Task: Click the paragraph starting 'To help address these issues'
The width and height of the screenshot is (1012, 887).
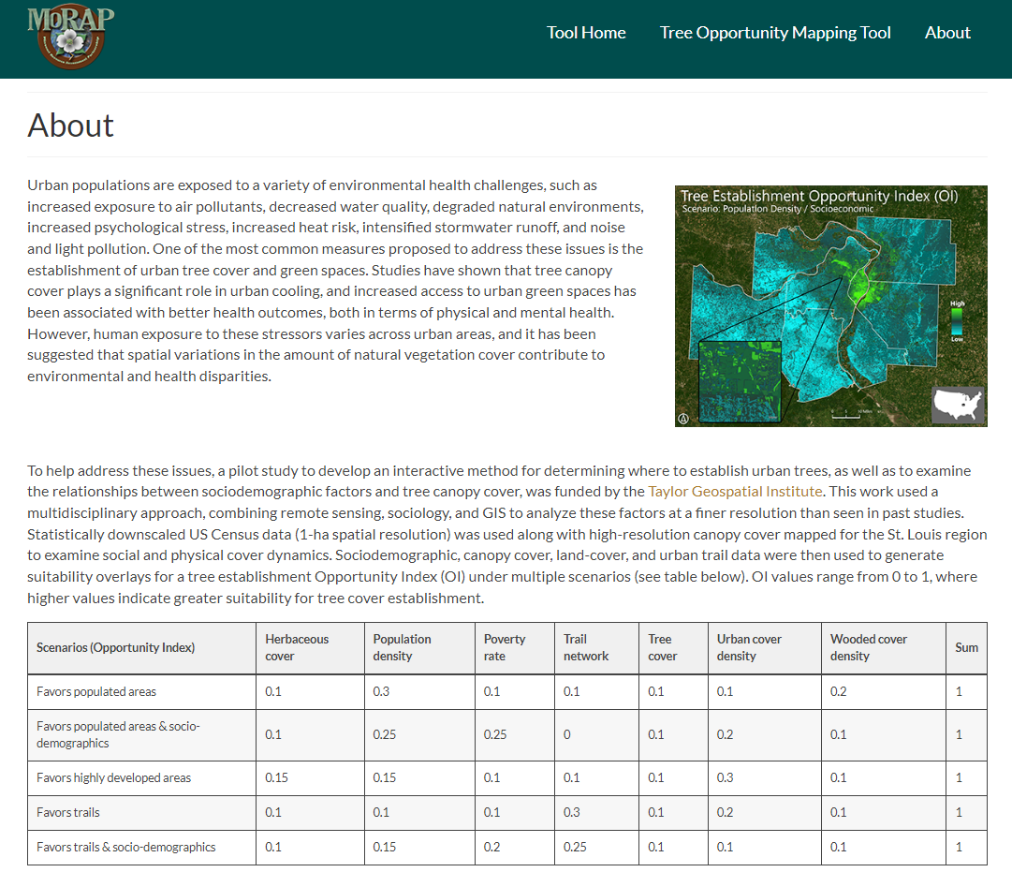Action: tap(506, 535)
